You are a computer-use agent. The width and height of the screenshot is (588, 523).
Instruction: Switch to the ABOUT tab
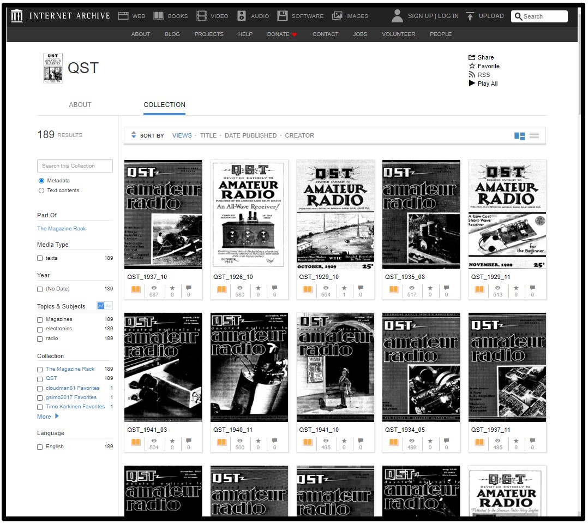pos(80,105)
